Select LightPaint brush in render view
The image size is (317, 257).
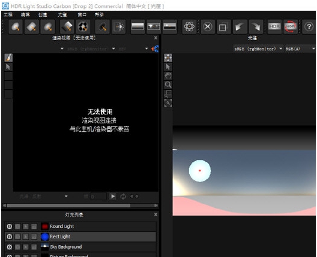coord(8,58)
